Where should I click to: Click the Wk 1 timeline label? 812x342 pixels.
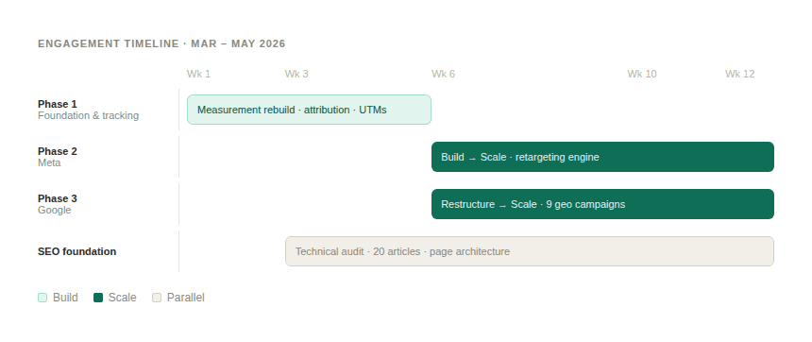[199, 74]
